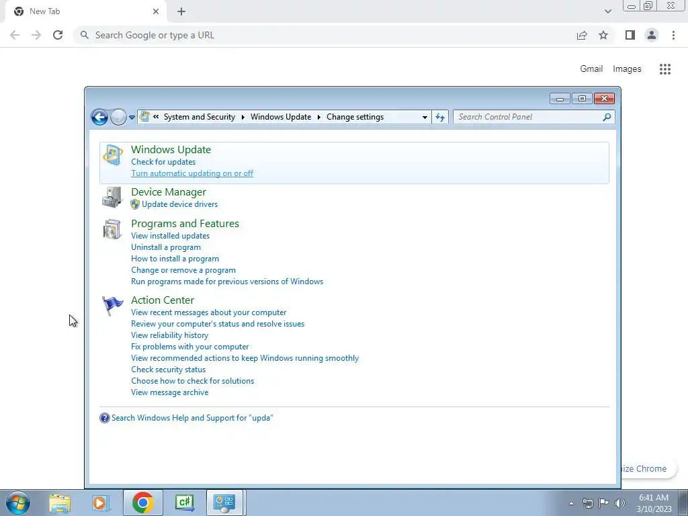Image resolution: width=688 pixels, height=516 pixels.
Task: Go back with the Control Panel back arrow
Action: click(x=99, y=117)
